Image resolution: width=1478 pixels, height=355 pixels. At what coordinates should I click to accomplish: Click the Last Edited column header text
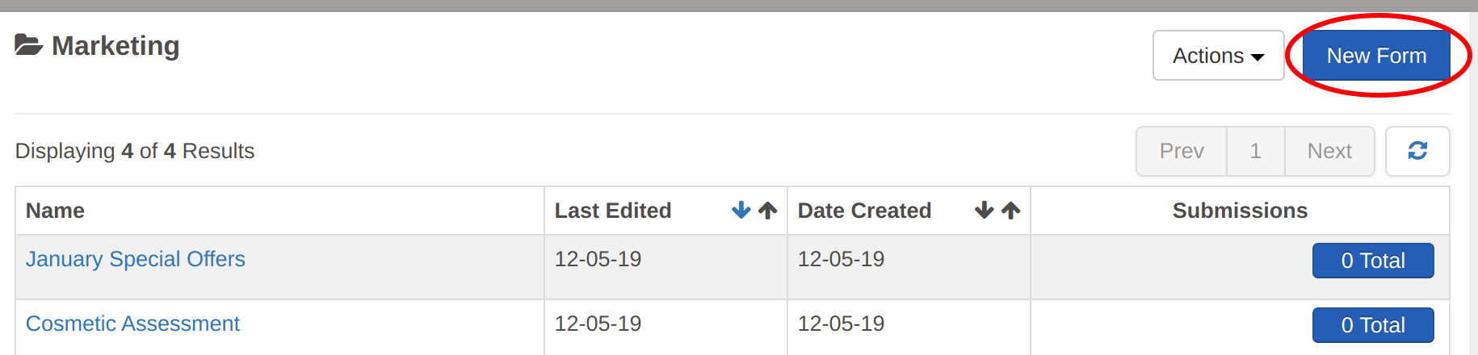[x=613, y=211]
